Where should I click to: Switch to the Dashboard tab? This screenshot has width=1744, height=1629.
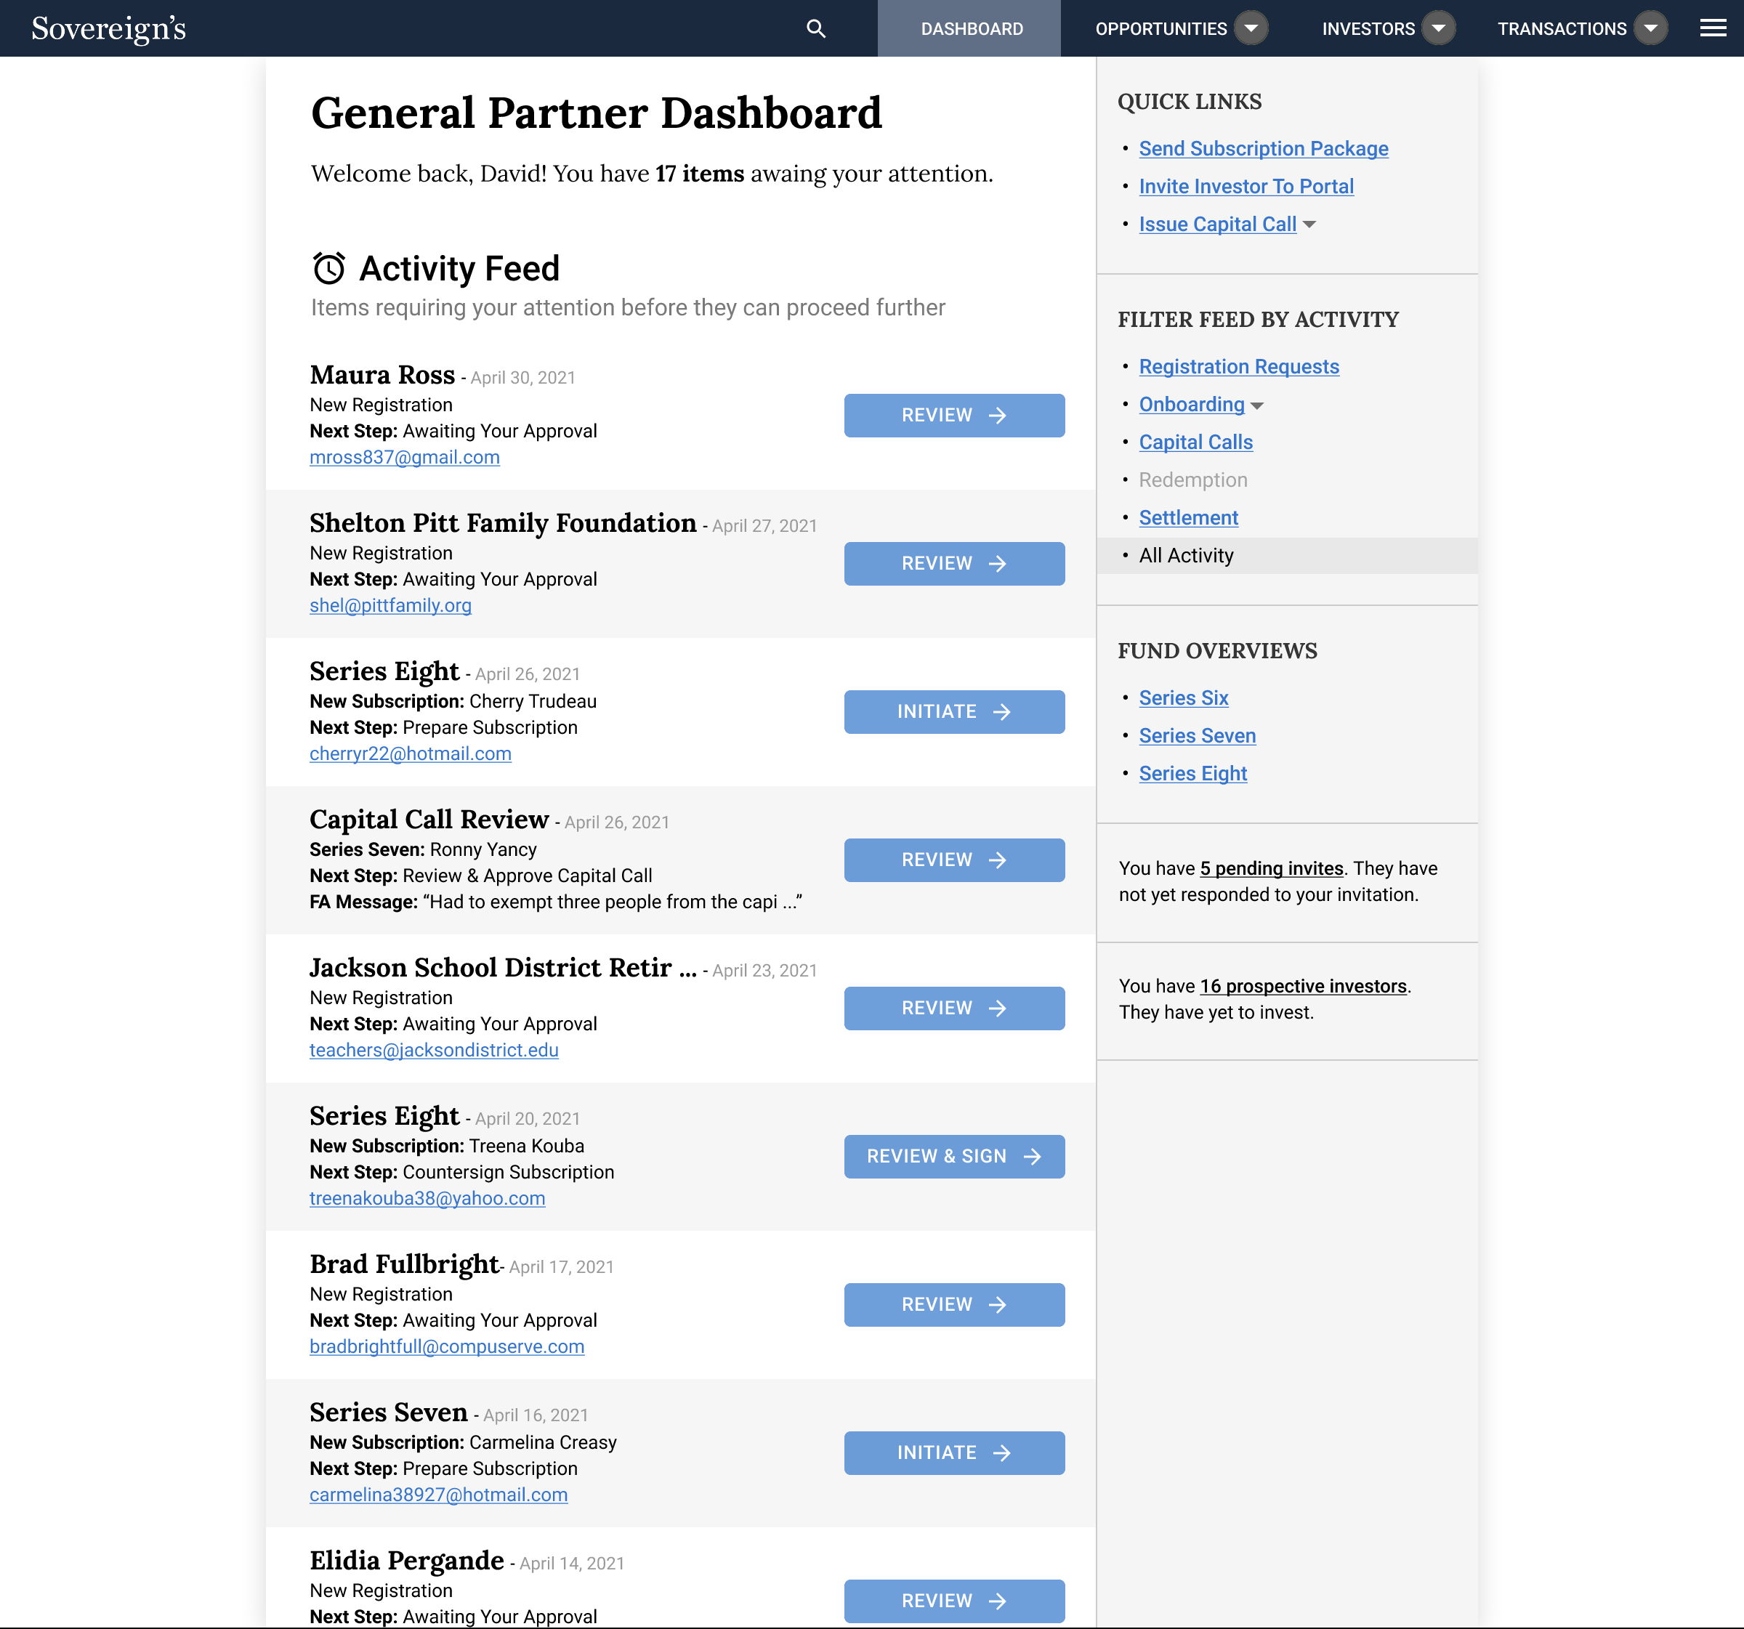tap(971, 29)
